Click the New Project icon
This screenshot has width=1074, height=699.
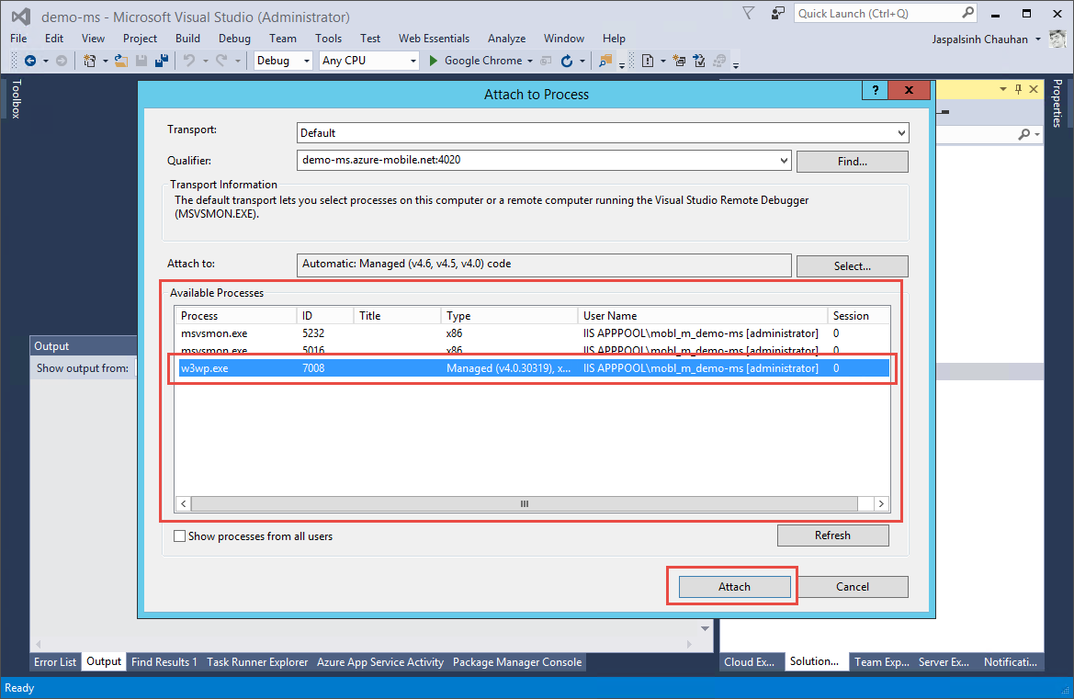click(x=89, y=61)
